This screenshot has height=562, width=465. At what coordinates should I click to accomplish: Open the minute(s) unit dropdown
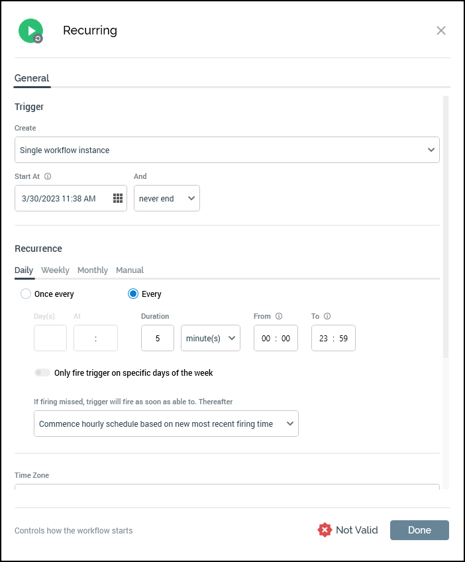pyautogui.click(x=210, y=338)
